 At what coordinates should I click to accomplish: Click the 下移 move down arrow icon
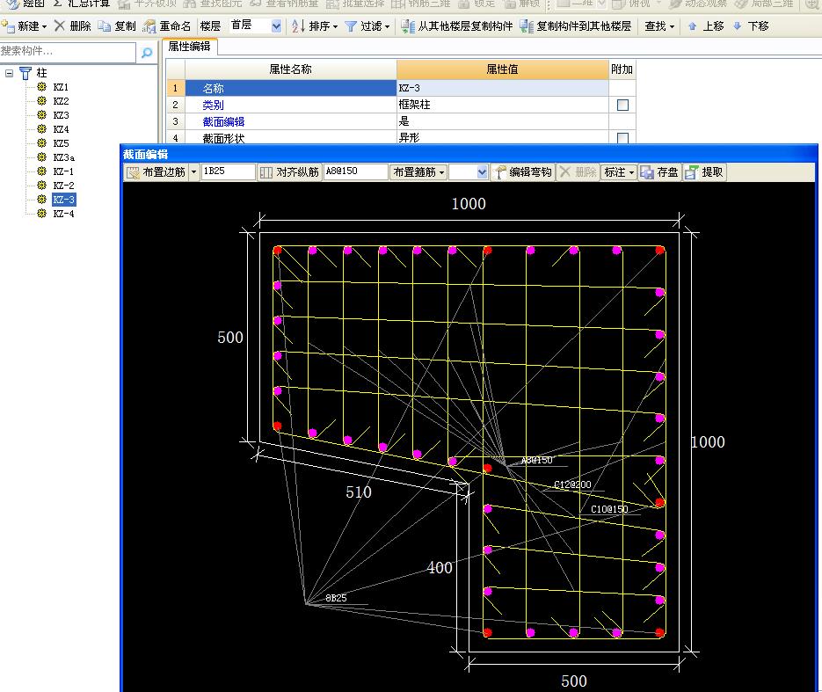click(x=738, y=26)
